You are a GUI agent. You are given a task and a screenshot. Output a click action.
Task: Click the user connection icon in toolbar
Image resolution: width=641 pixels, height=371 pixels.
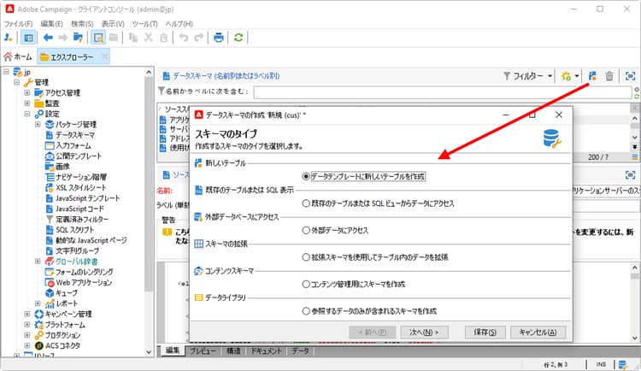(8, 38)
